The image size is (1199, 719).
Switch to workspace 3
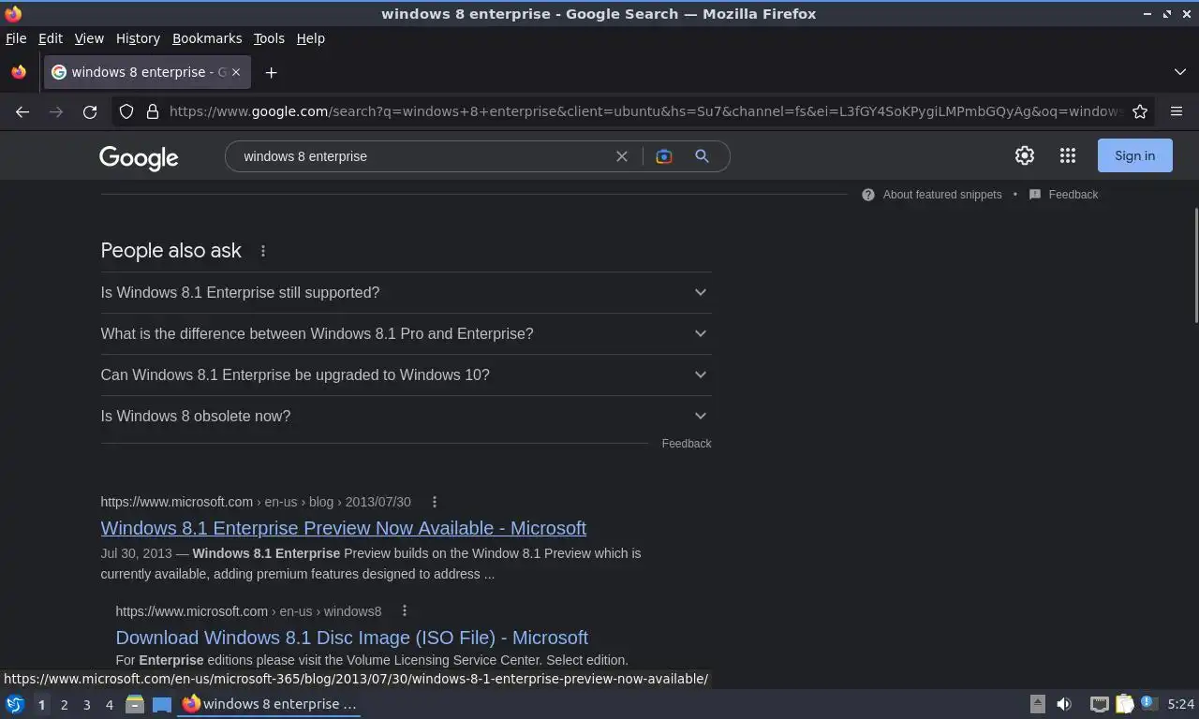pyautogui.click(x=86, y=704)
